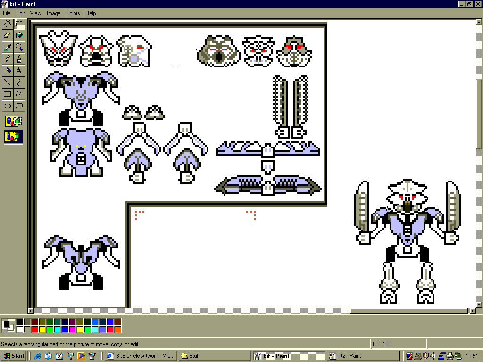Screen dimensions: 483x362
Task: Click the kit - Paint taskbar button
Action: (289, 356)
